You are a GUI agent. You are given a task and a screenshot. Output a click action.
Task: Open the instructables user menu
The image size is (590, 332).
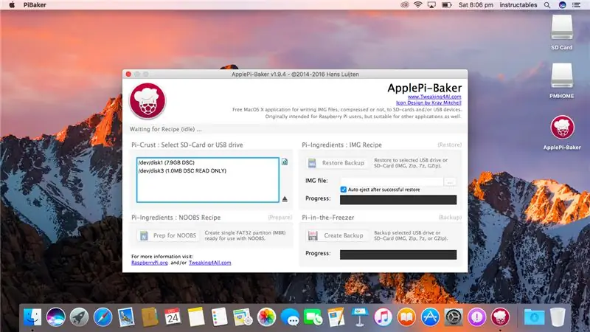[518, 5]
